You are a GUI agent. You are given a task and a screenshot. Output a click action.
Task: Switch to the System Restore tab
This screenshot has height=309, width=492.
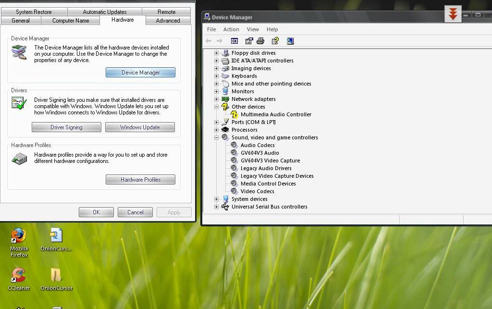[x=34, y=12]
